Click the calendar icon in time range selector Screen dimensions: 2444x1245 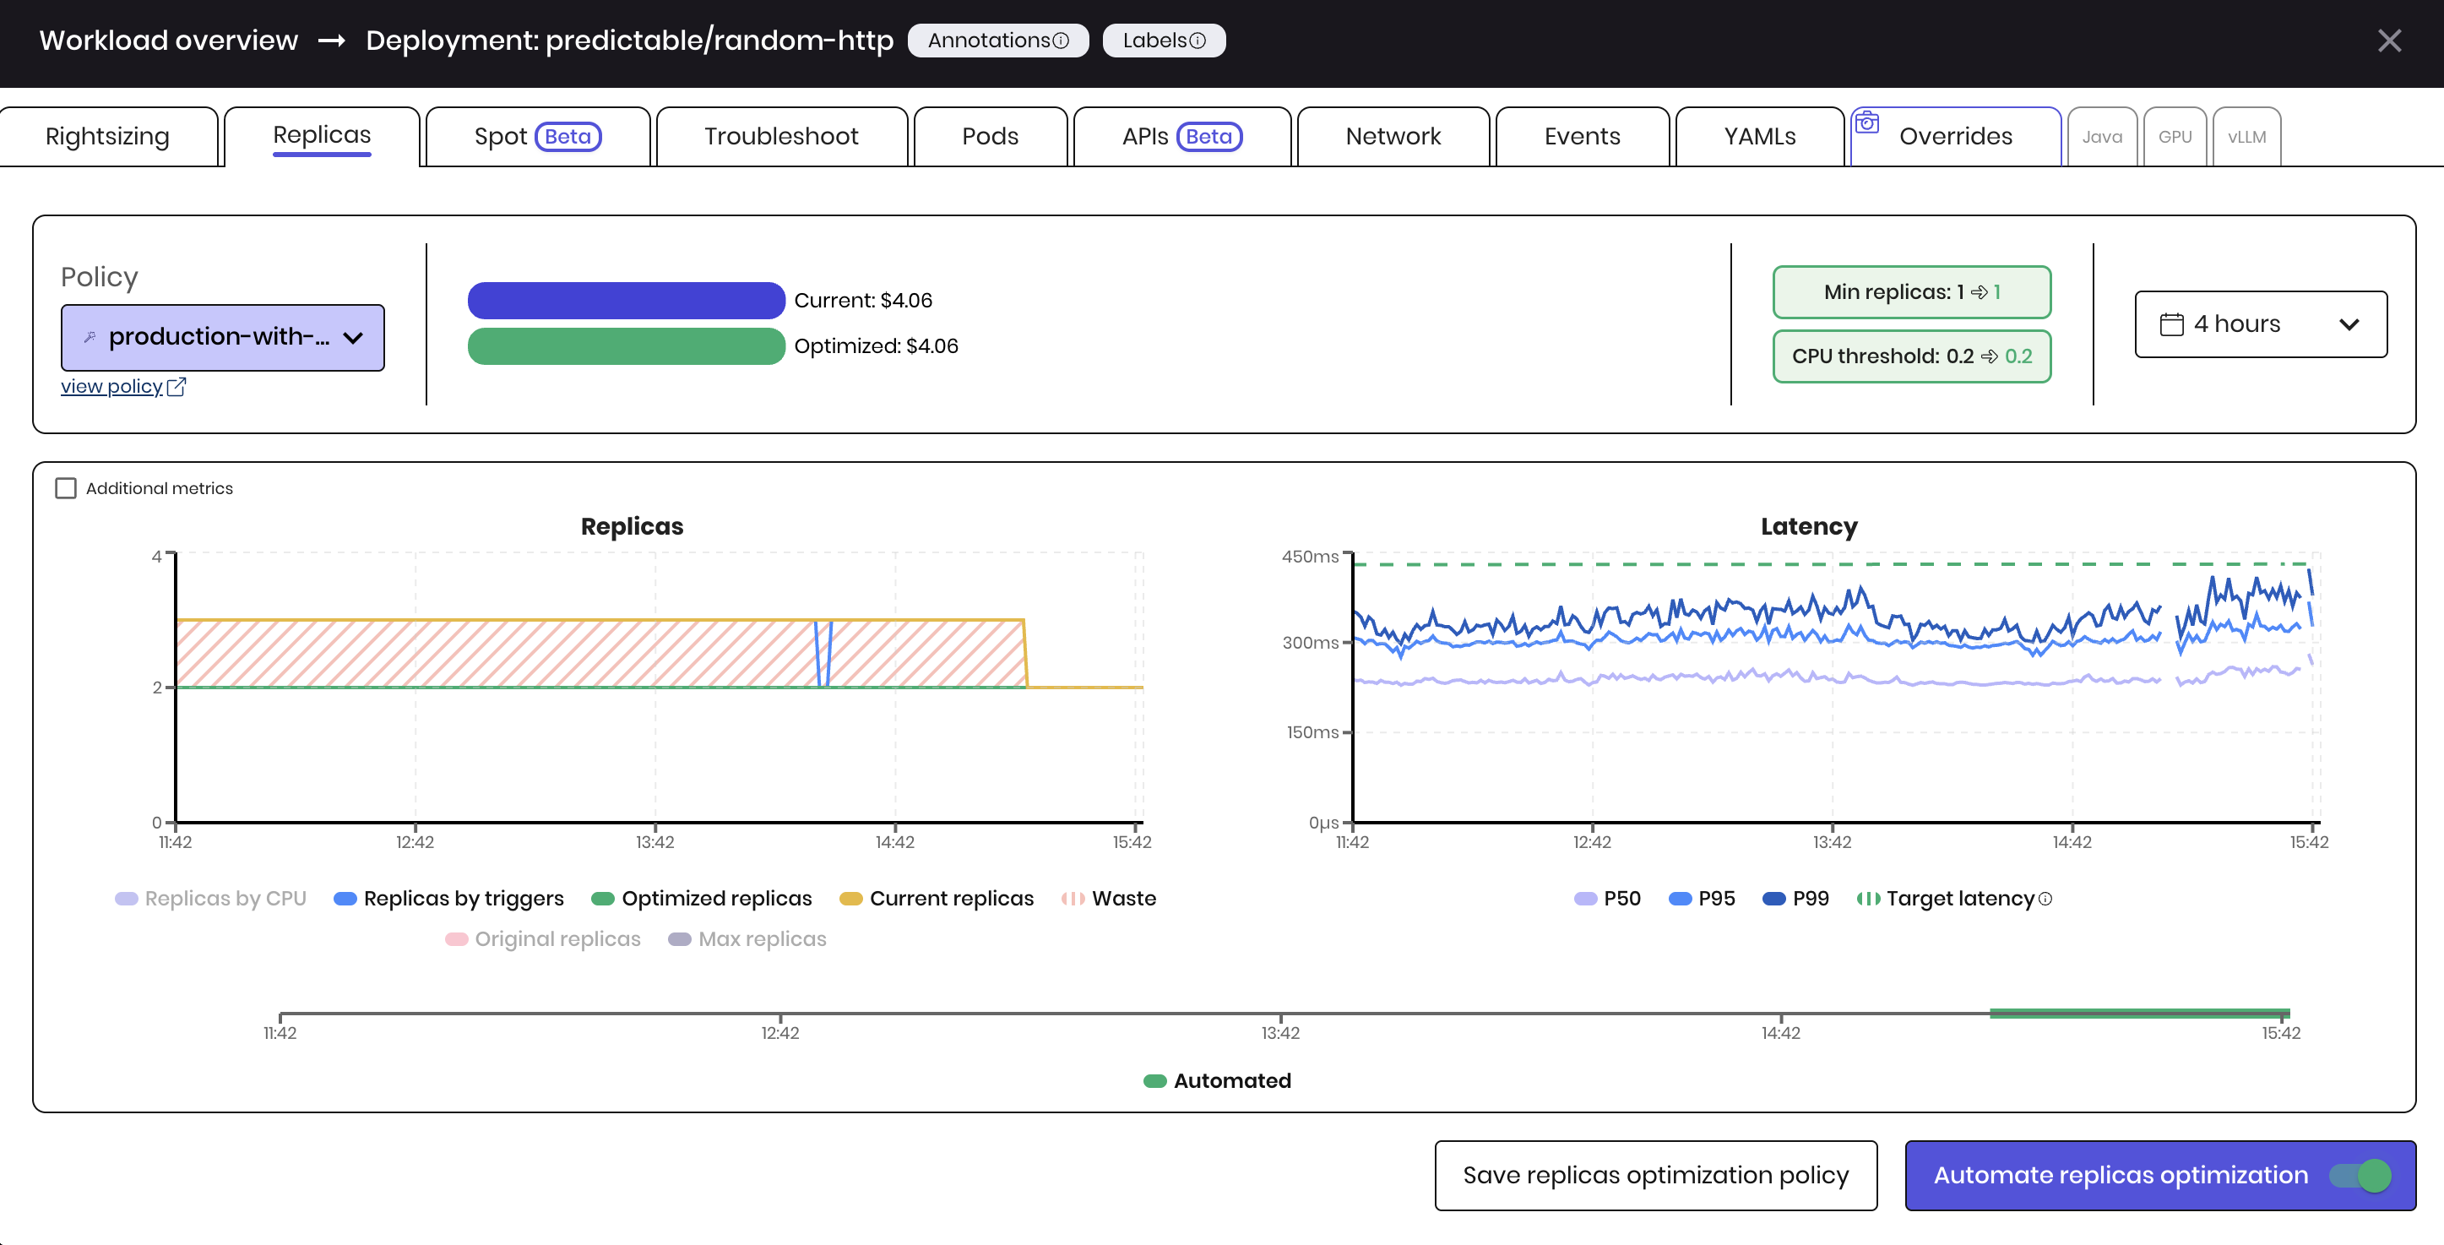click(x=2172, y=323)
